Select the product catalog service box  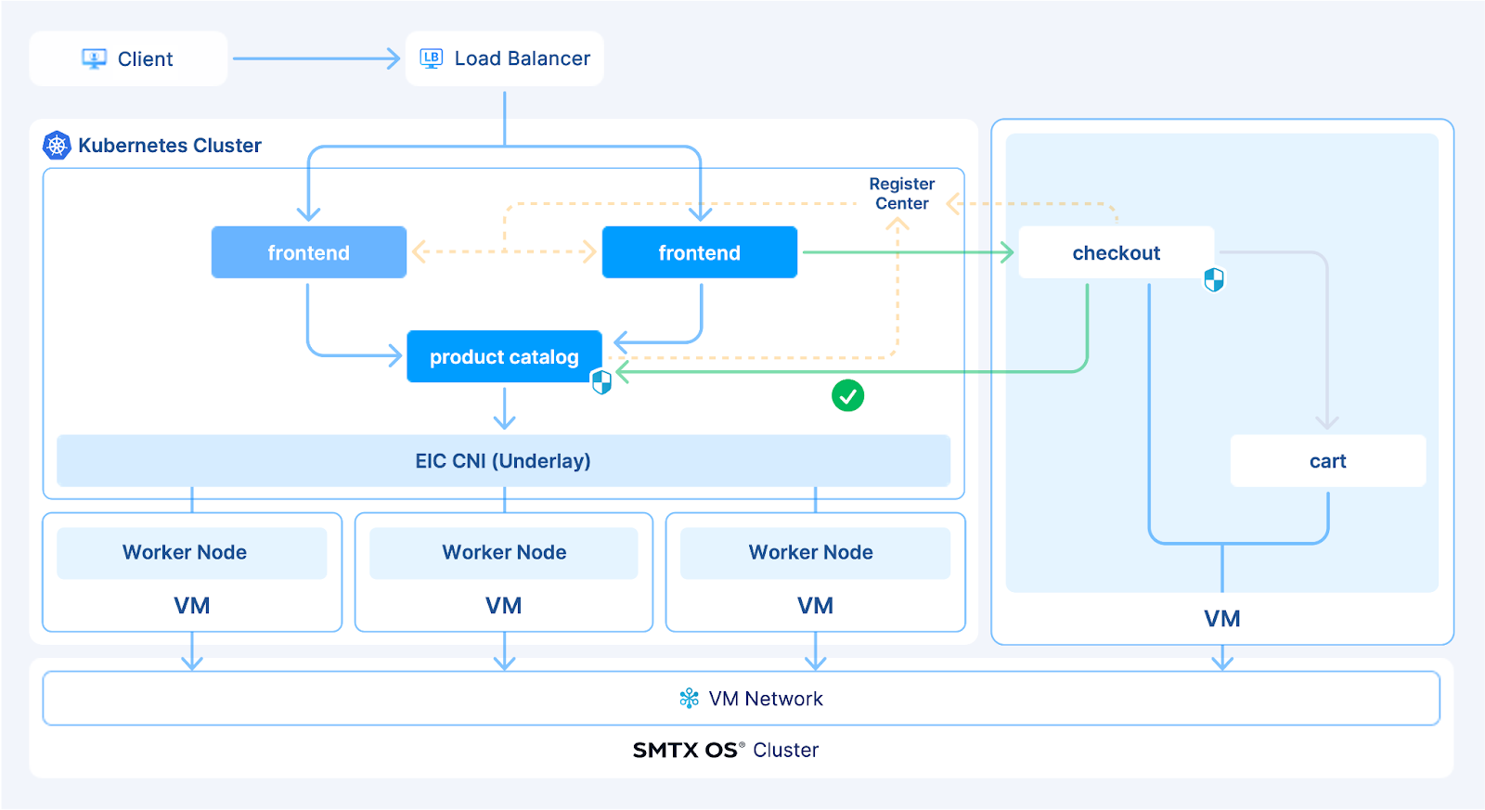coord(504,356)
